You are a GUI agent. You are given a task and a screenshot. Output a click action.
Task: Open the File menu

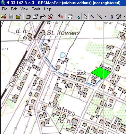coord(4,9)
